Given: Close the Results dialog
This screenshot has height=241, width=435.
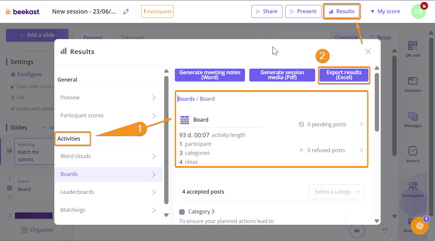Looking at the screenshot, I should (368, 51).
